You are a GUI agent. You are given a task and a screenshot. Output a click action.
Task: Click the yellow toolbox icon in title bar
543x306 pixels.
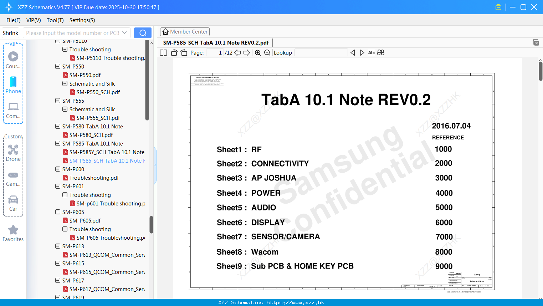(x=498, y=7)
